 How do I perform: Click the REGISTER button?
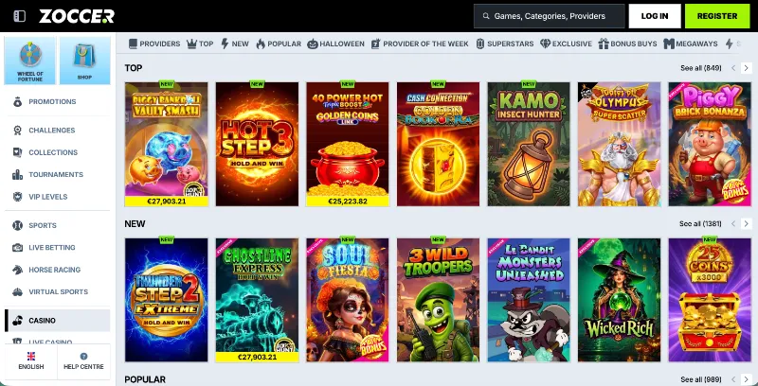point(717,16)
